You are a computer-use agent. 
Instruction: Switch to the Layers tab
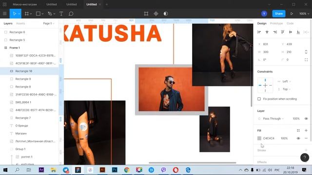[x=8, y=23]
